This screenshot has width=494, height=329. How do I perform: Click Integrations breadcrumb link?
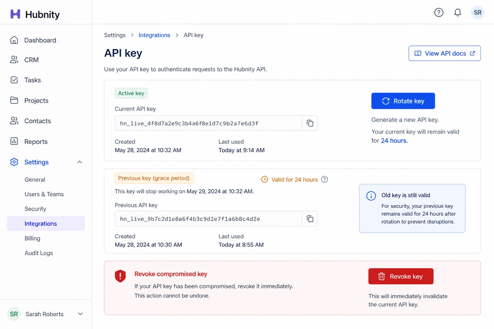pyautogui.click(x=154, y=35)
